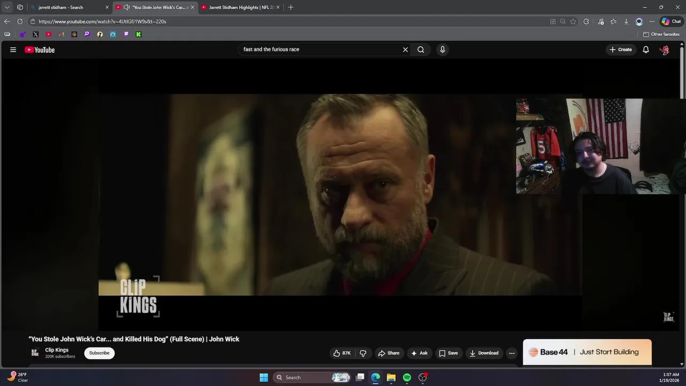
Task: Open browser downloads icon
Action: [626, 21]
